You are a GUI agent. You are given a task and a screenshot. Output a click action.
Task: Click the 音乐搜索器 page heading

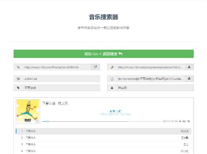tap(103, 17)
